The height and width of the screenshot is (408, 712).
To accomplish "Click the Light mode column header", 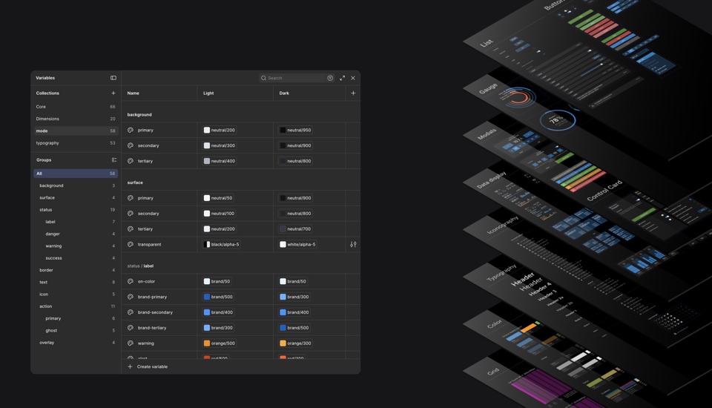I will (208, 93).
